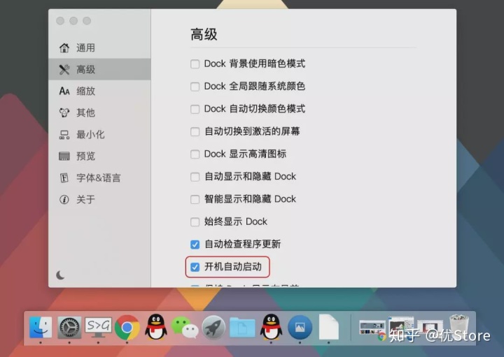Select 高级 in the sidebar
Image resolution: width=504 pixels, height=357 pixels.
coord(99,69)
